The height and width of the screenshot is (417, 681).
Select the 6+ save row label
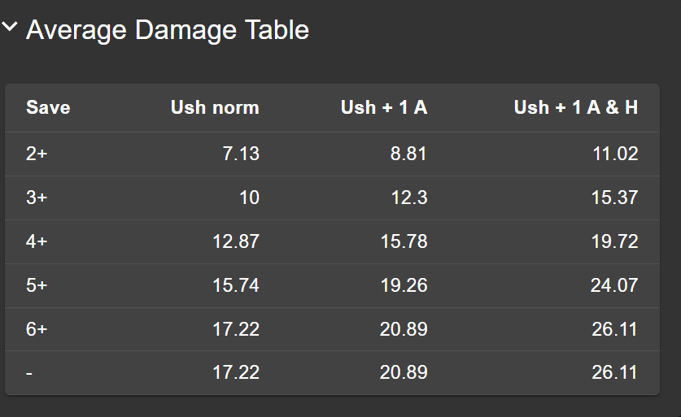click(37, 329)
